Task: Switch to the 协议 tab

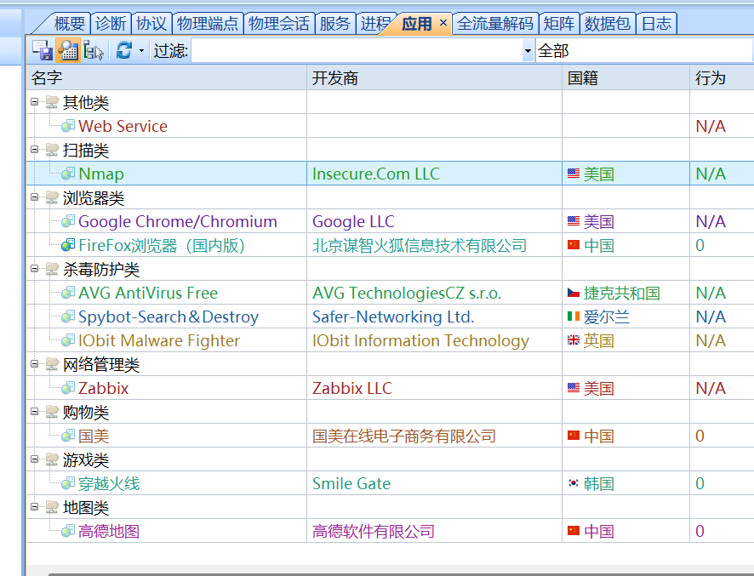Action: point(151,24)
